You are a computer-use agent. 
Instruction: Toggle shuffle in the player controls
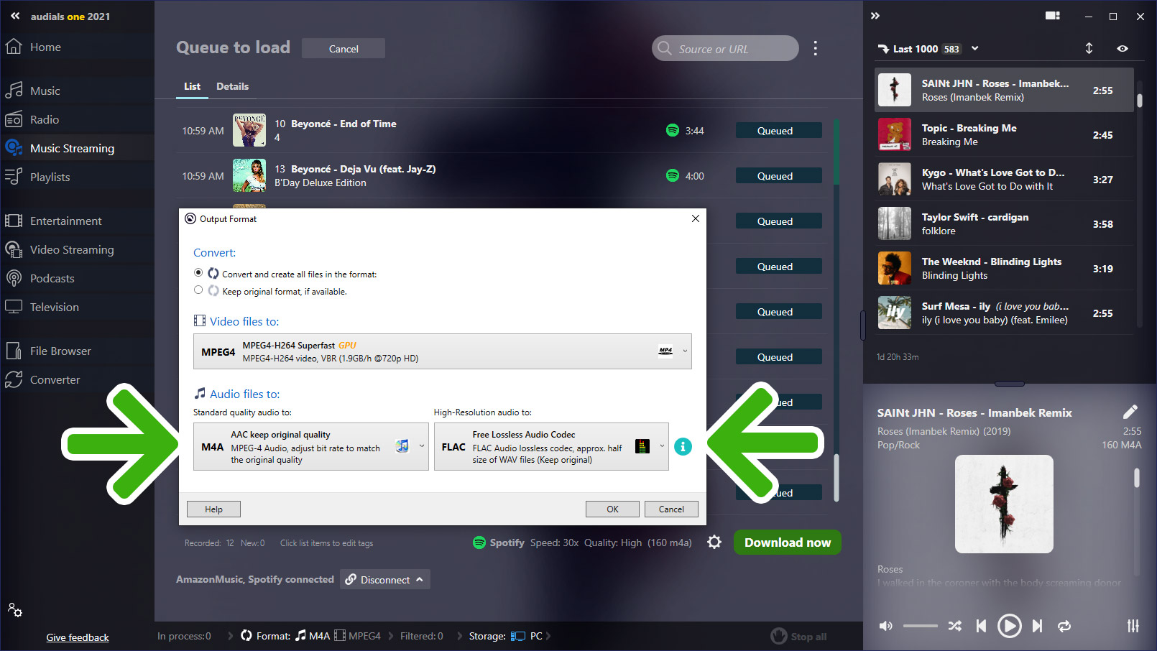click(x=954, y=626)
